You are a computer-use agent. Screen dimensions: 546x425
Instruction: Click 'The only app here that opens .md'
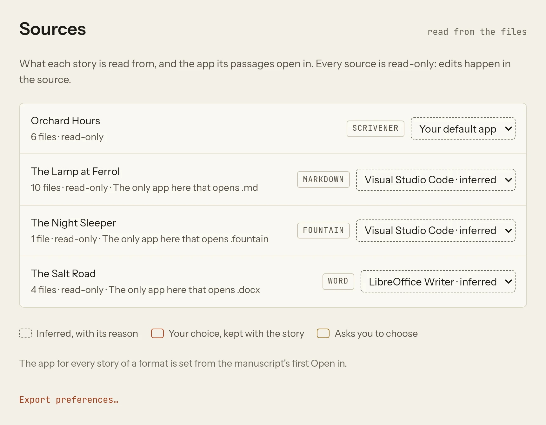click(185, 188)
